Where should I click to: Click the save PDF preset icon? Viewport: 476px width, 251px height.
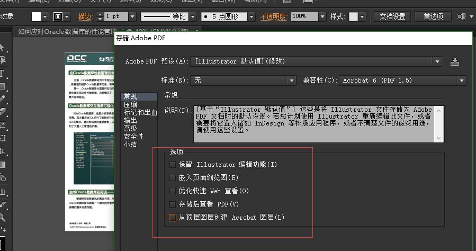coord(454,62)
